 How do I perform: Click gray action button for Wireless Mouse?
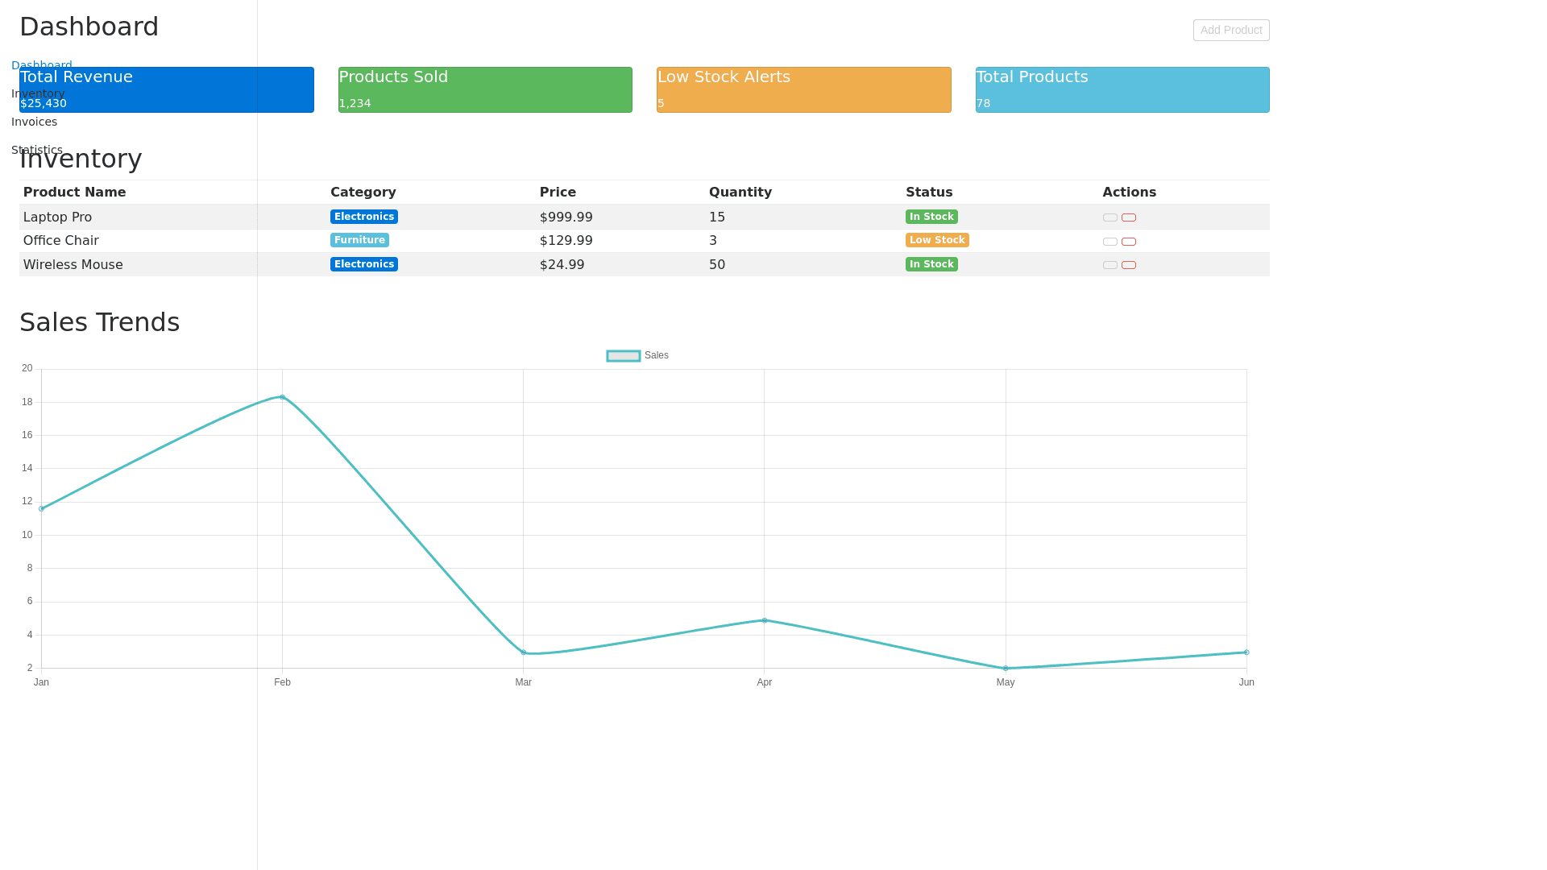[x=1109, y=265]
